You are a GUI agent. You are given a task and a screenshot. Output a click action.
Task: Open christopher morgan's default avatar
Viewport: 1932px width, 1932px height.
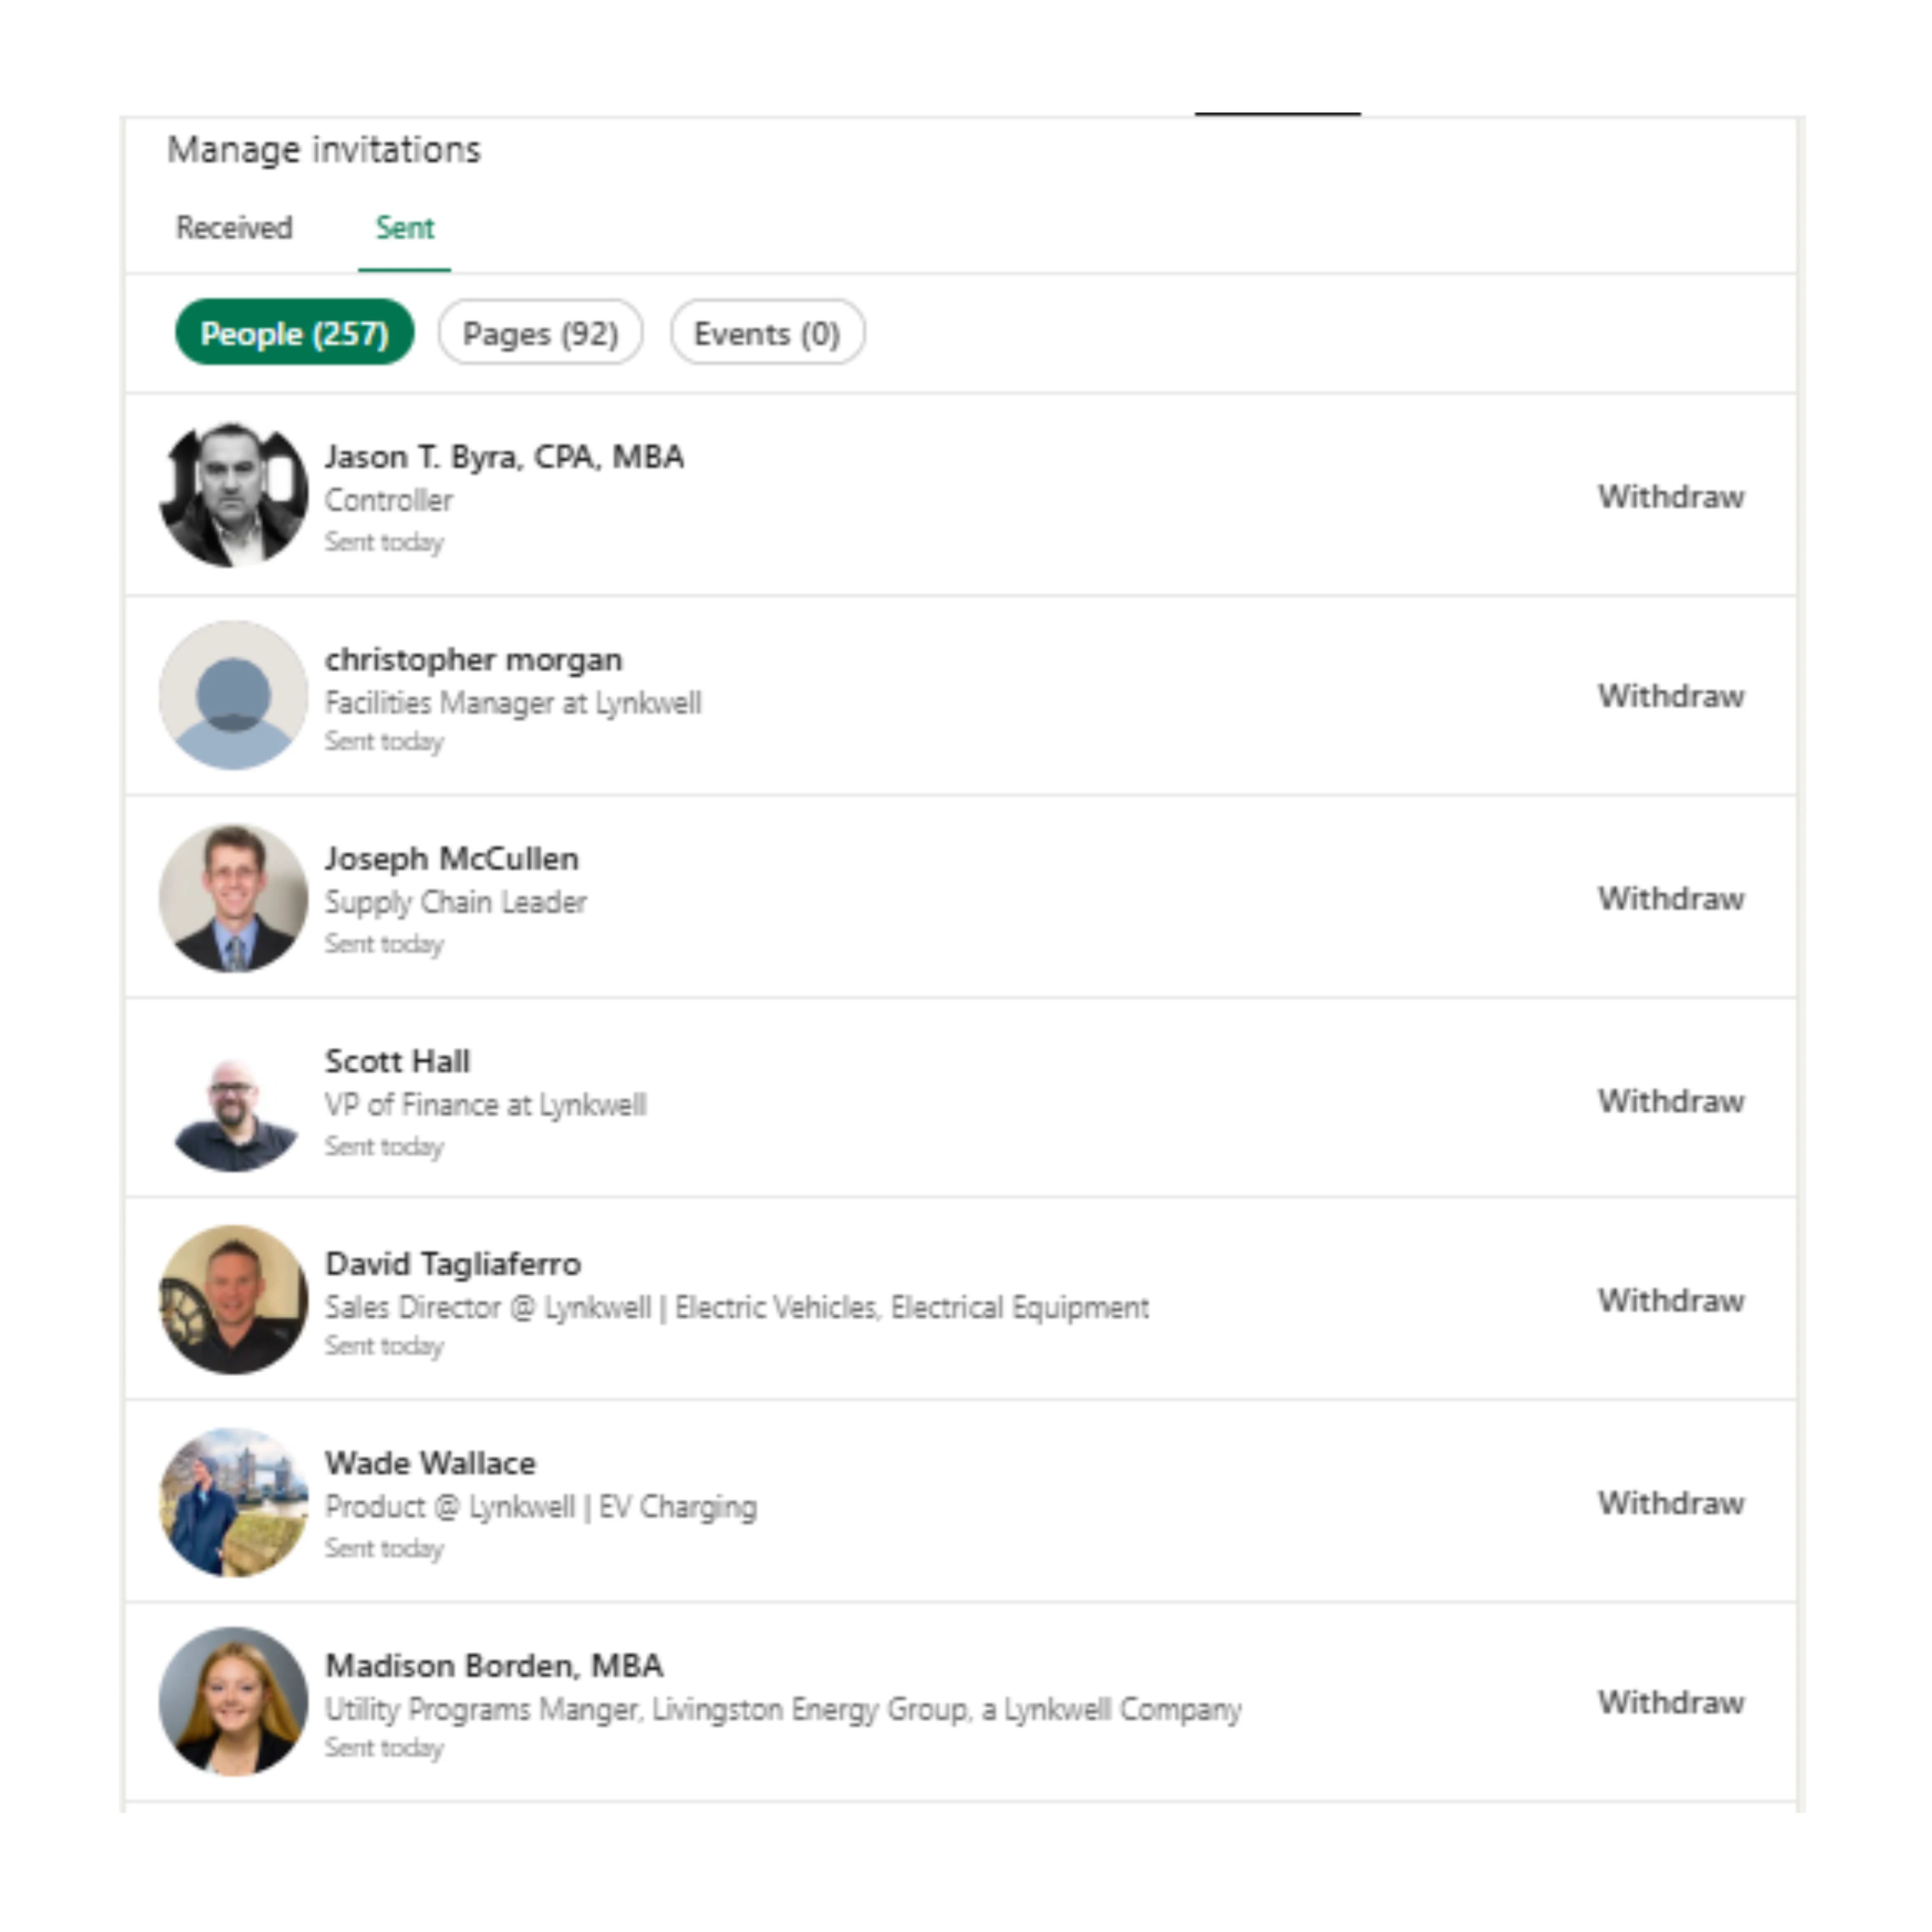tap(233, 696)
